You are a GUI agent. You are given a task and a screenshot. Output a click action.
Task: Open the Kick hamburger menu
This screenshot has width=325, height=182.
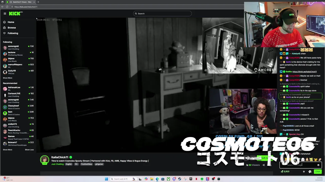(5, 13)
